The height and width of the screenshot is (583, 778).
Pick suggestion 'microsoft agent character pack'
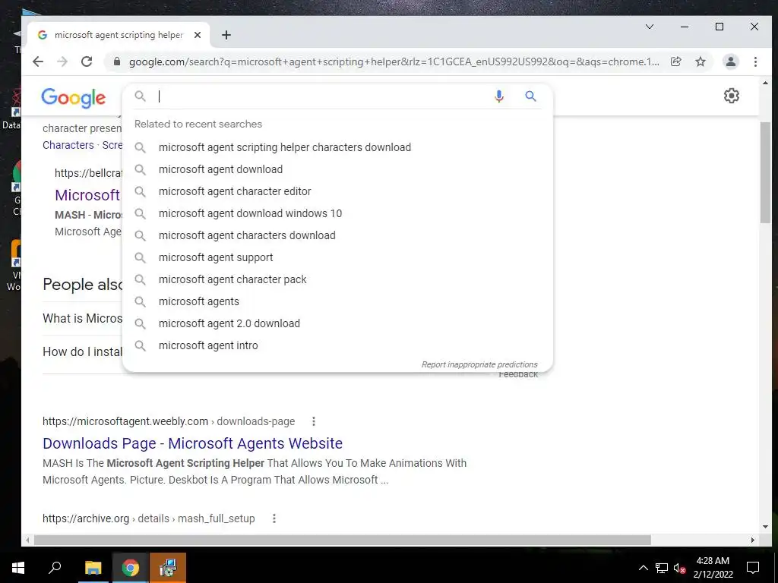(x=337, y=279)
